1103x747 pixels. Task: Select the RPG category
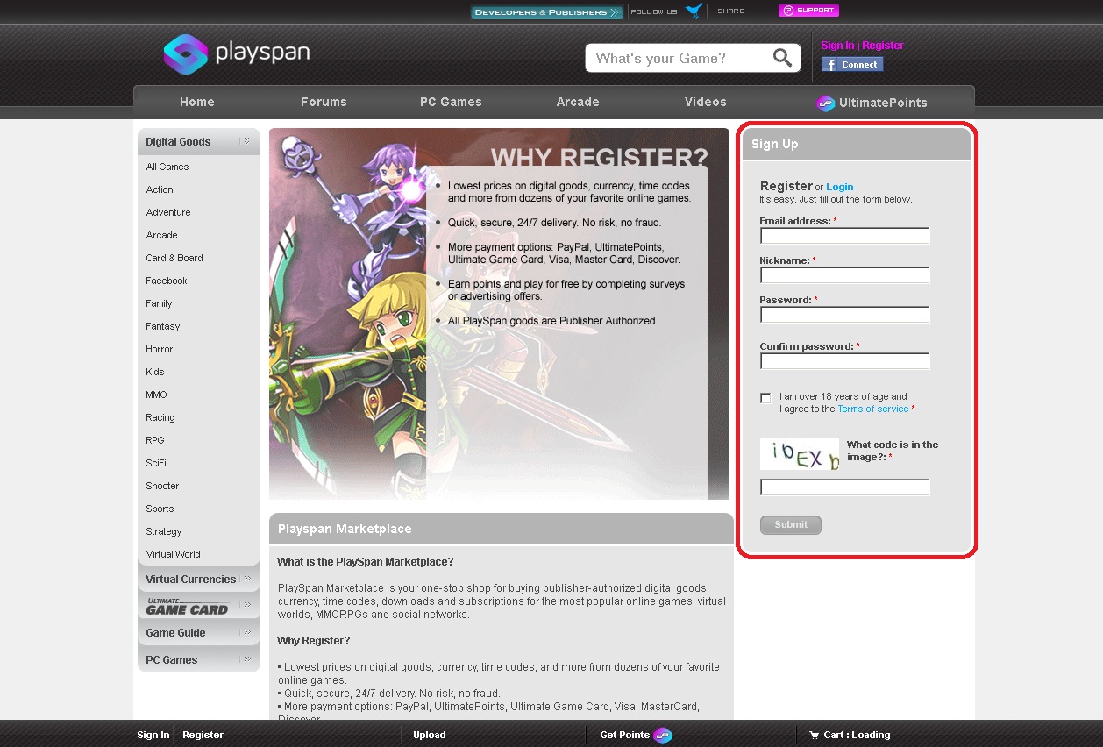[155, 440]
